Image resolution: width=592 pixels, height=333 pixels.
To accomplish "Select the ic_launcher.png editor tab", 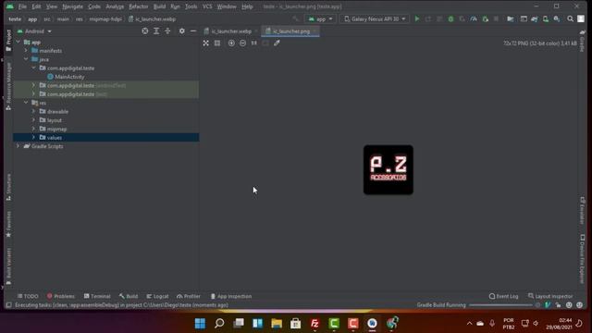I will point(290,31).
